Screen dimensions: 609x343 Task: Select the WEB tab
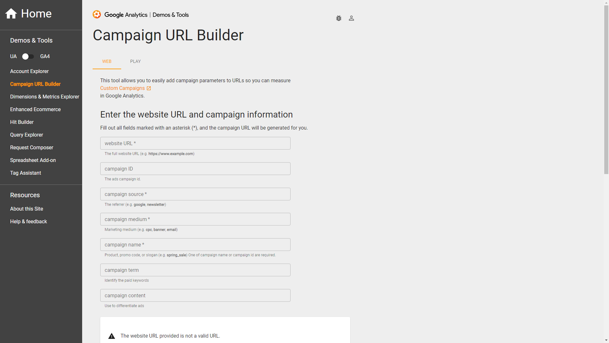pyautogui.click(x=107, y=61)
